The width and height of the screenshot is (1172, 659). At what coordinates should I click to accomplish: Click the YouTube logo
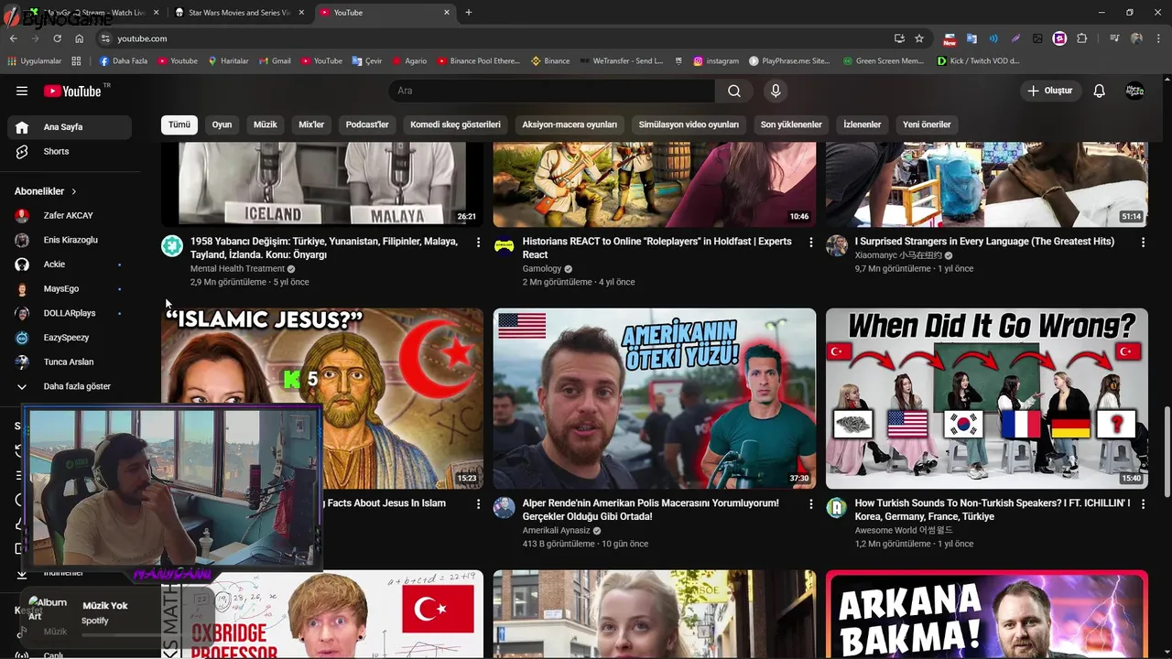[x=72, y=91]
